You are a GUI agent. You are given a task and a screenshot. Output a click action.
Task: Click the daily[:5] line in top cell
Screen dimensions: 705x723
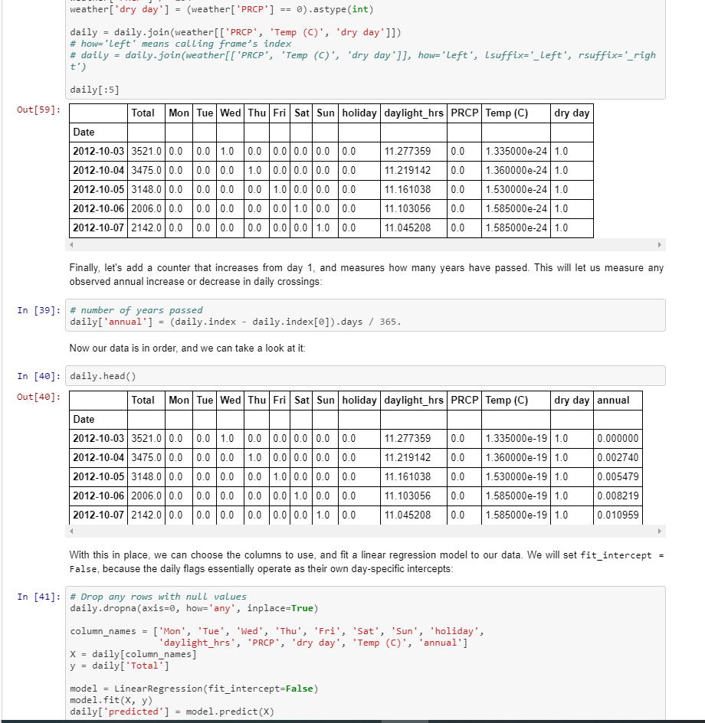coord(94,90)
